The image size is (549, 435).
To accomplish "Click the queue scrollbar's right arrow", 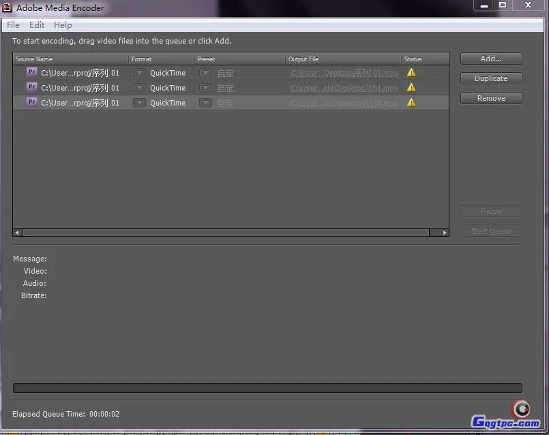I will (x=445, y=232).
